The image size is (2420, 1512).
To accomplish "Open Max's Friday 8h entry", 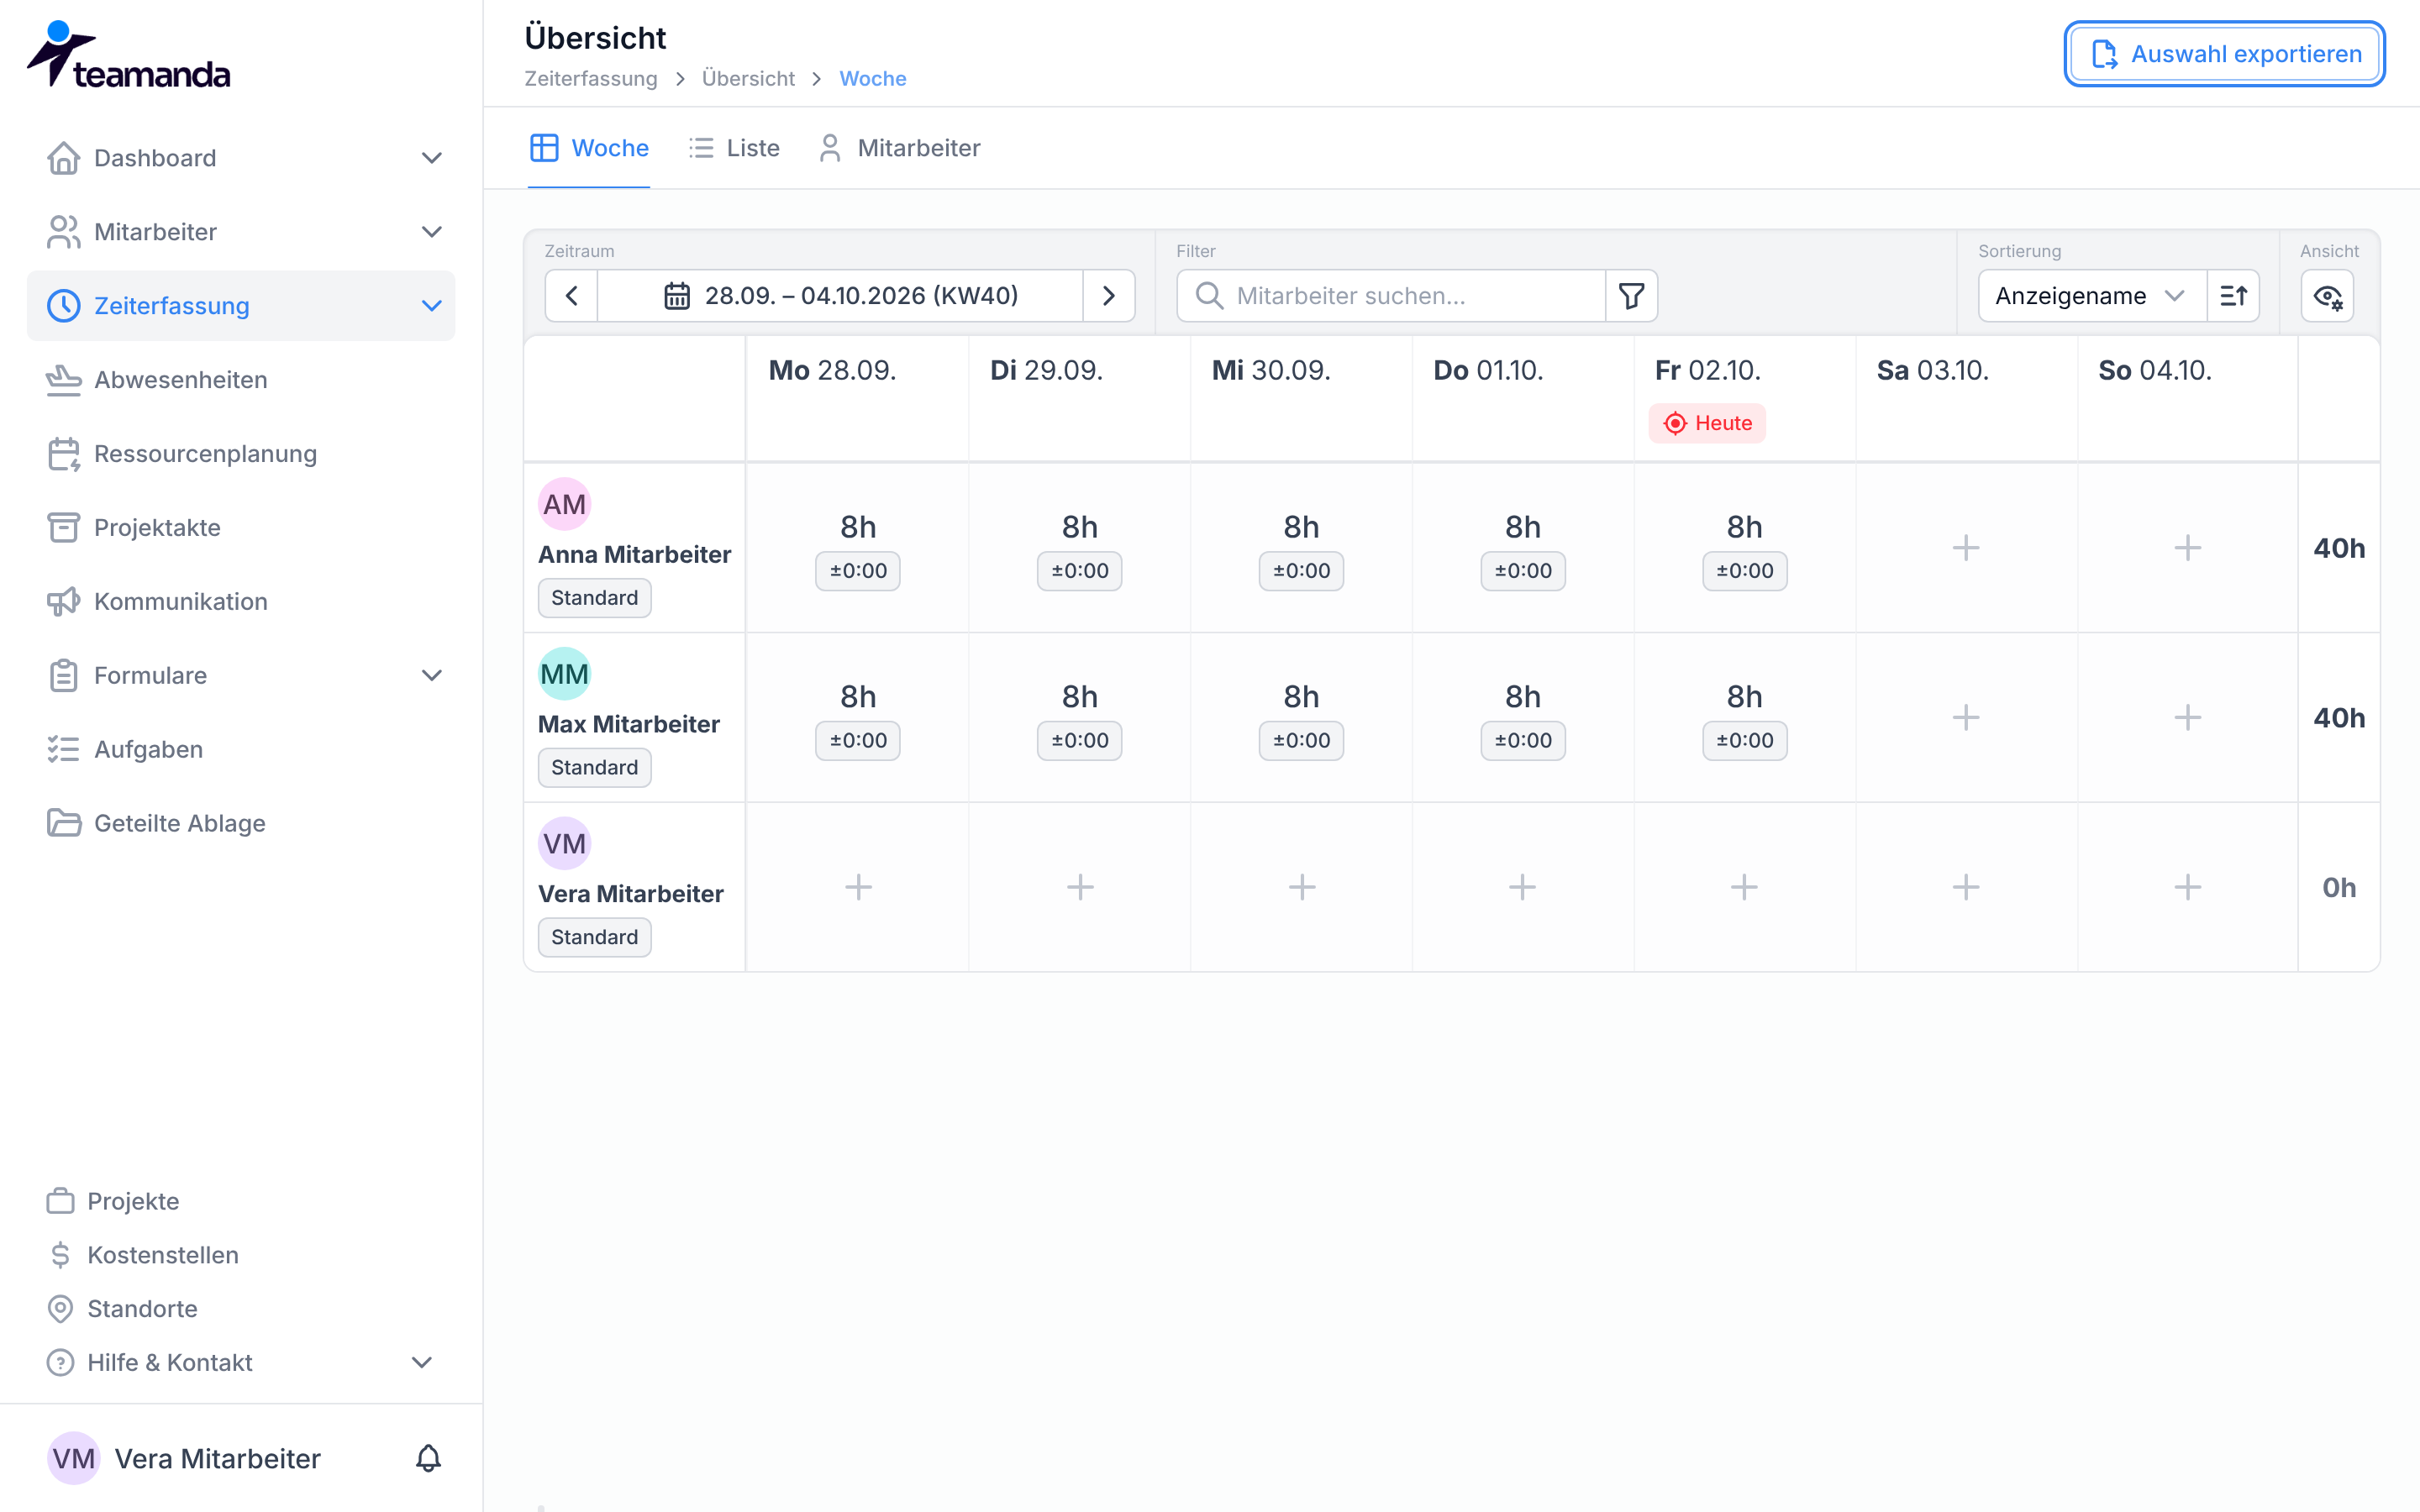I will (1744, 718).
